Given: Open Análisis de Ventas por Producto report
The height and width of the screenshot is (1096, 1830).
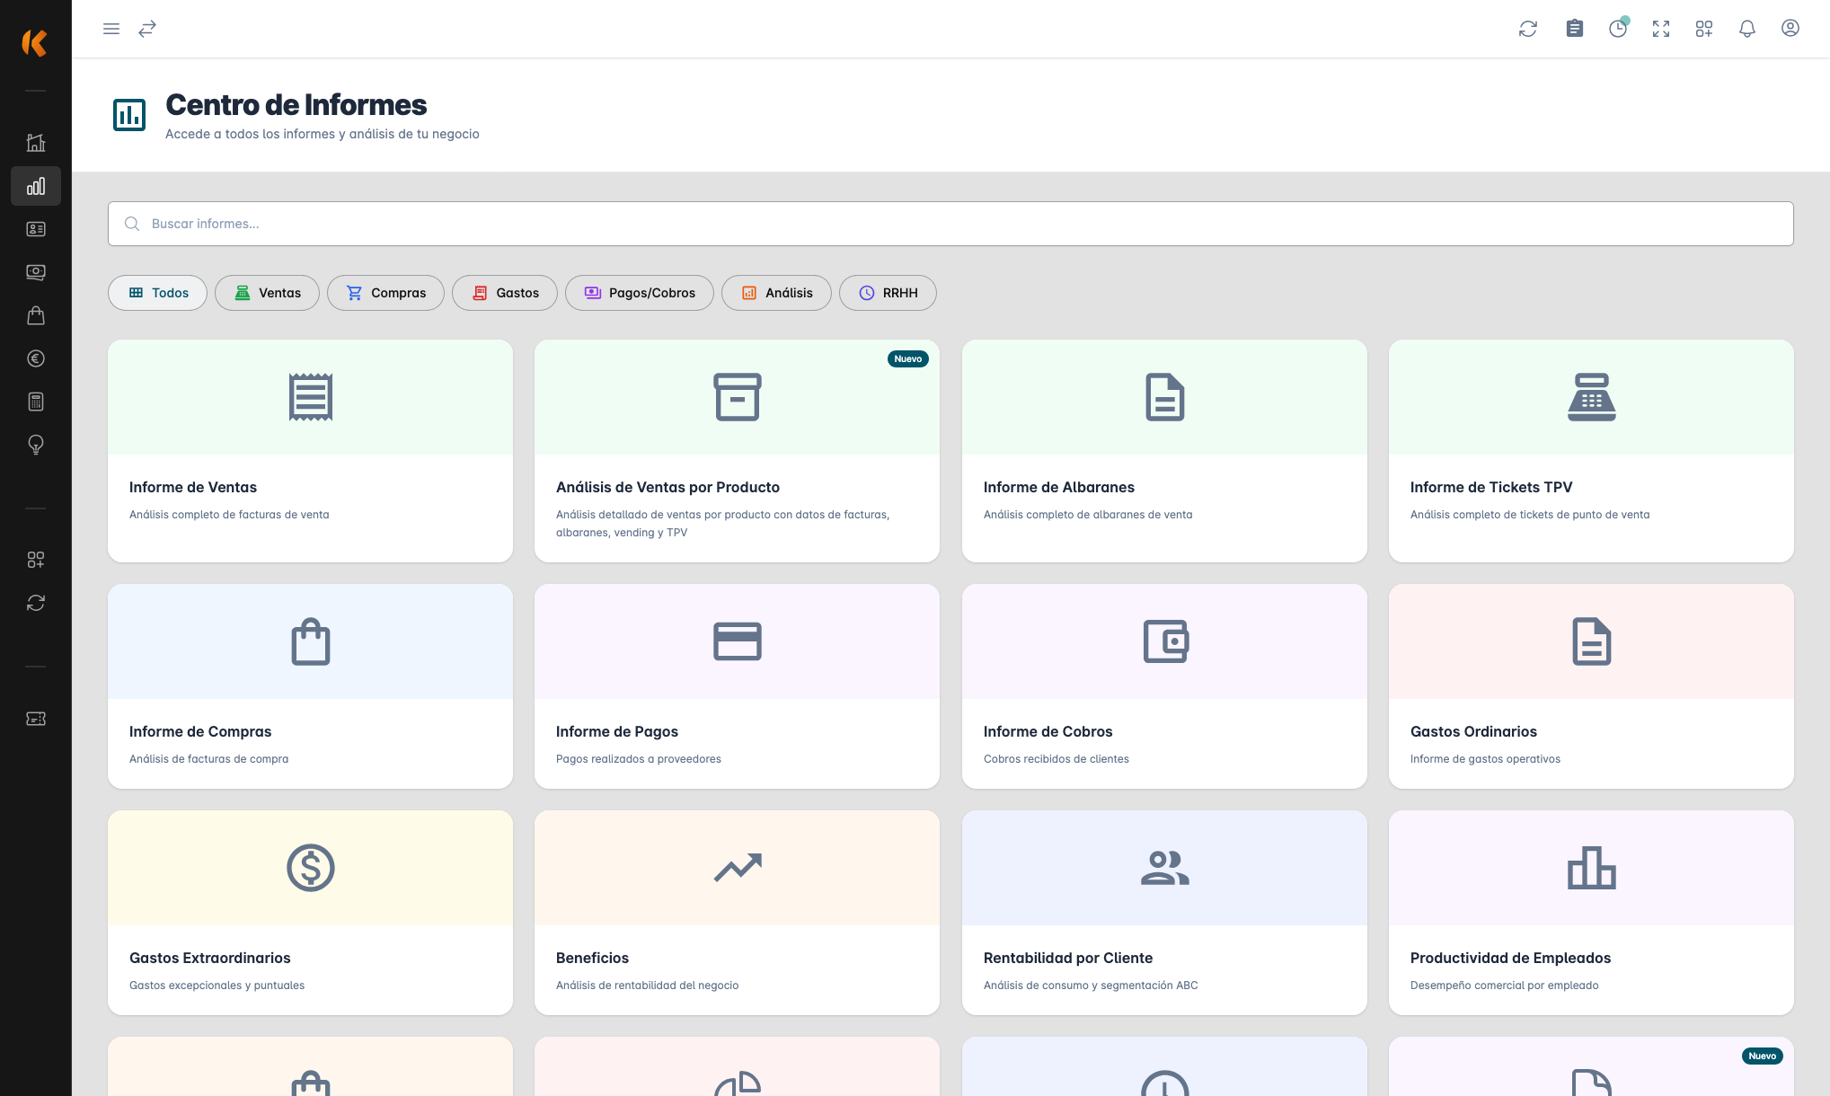Looking at the screenshot, I should pyautogui.click(x=737, y=451).
